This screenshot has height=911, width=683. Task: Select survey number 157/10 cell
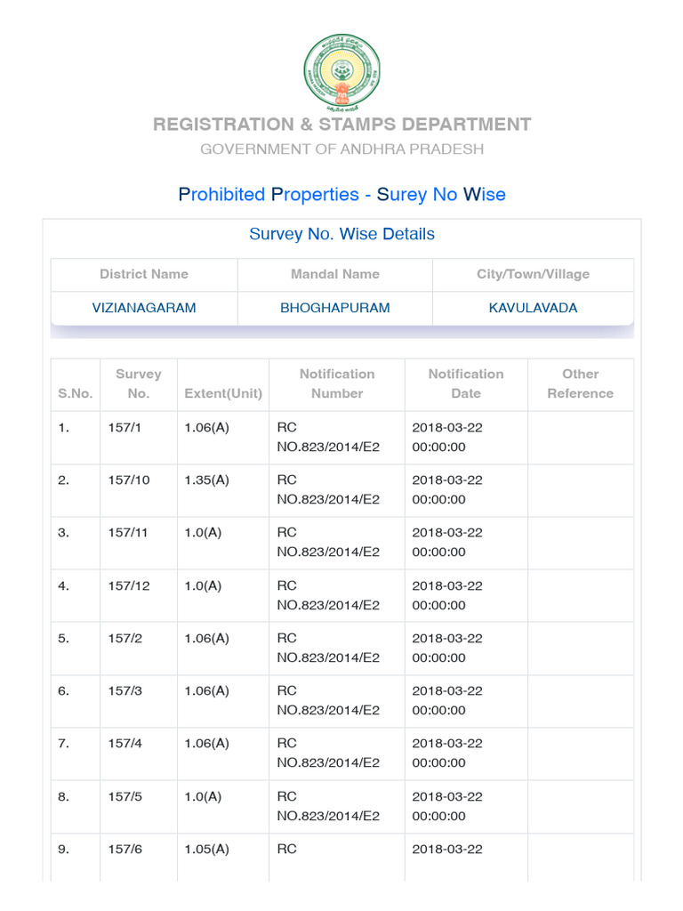[129, 480]
